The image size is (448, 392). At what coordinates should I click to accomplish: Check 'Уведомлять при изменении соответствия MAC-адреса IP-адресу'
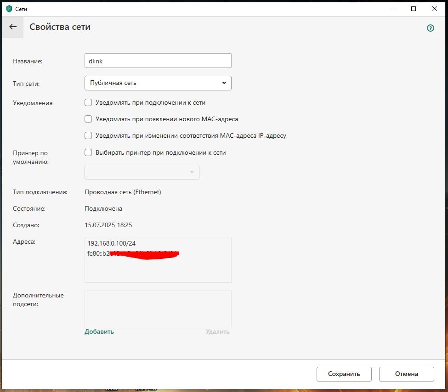point(88,135)
